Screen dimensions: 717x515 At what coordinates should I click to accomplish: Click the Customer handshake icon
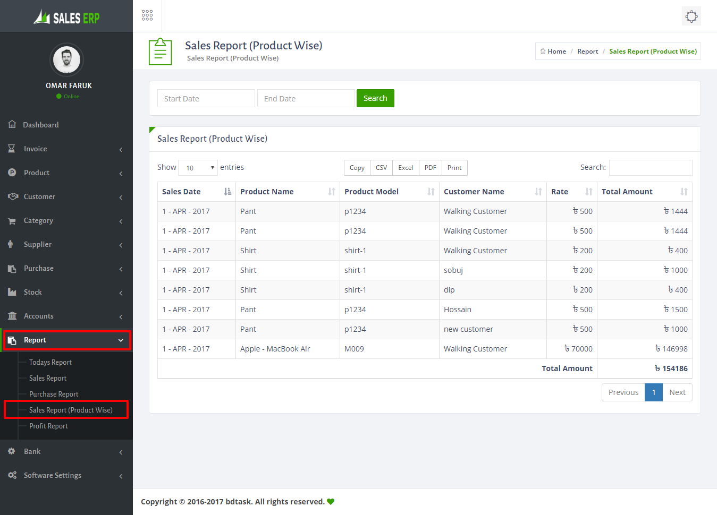[x=13, y=196]
